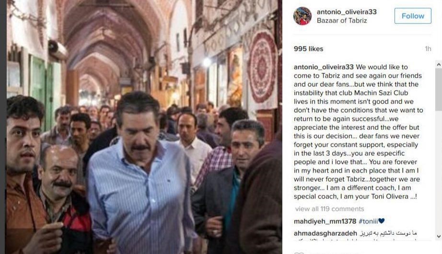Open antonio_oliveira33's profile avatar picture
This screenshot has height=254, width=442.
click(x=302, y=16)
